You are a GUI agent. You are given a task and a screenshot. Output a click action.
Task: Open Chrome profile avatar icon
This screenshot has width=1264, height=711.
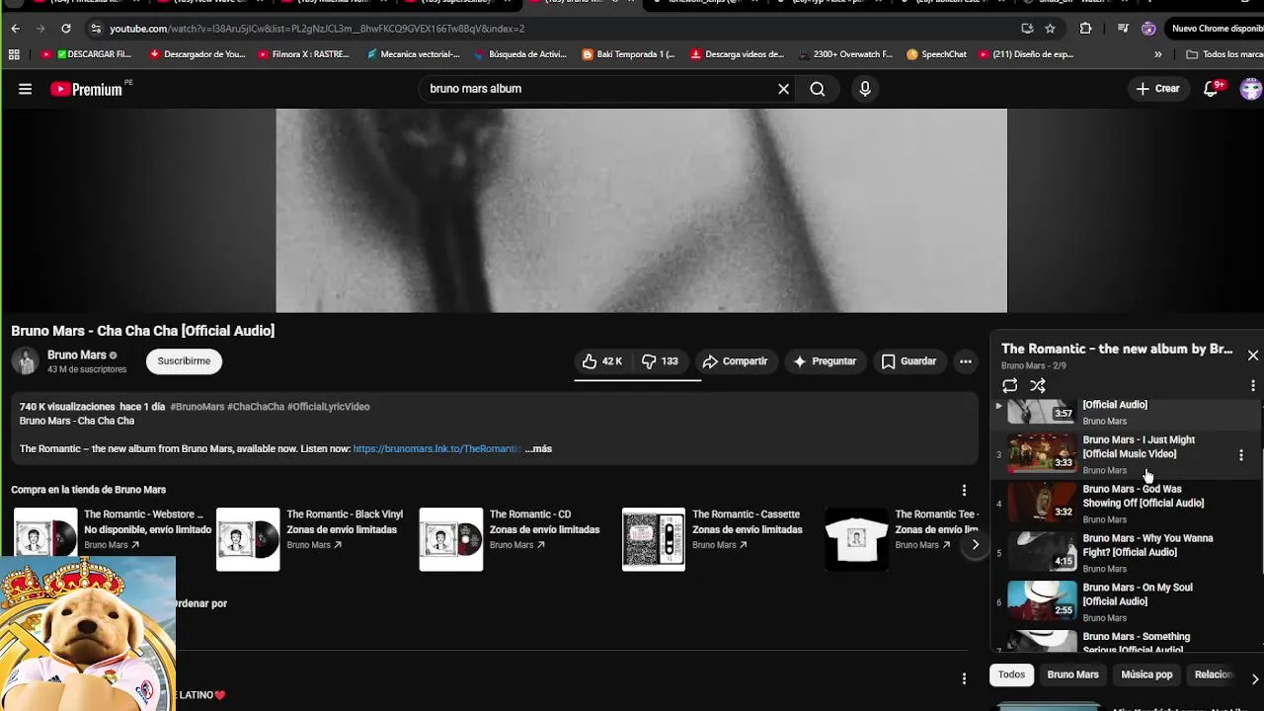coord(1147,29)
